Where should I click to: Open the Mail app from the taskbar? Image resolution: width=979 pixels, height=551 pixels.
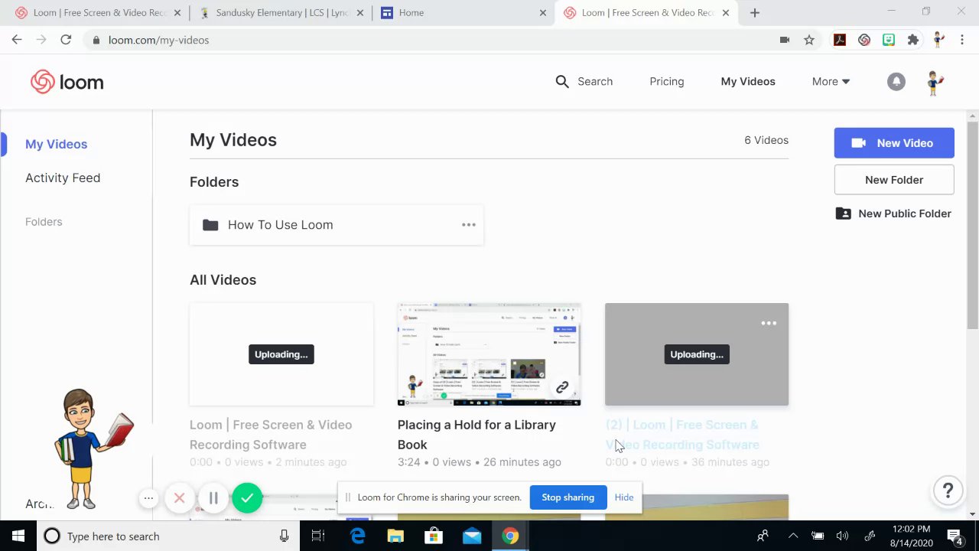tap(472, 536)
